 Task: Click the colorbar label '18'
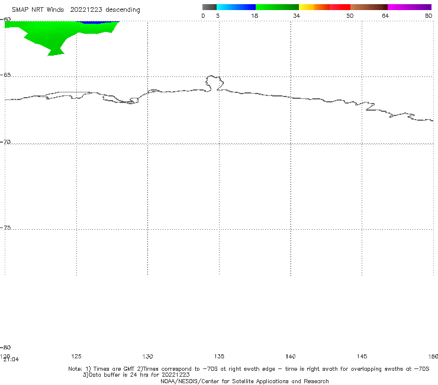[x=255, y=15]
